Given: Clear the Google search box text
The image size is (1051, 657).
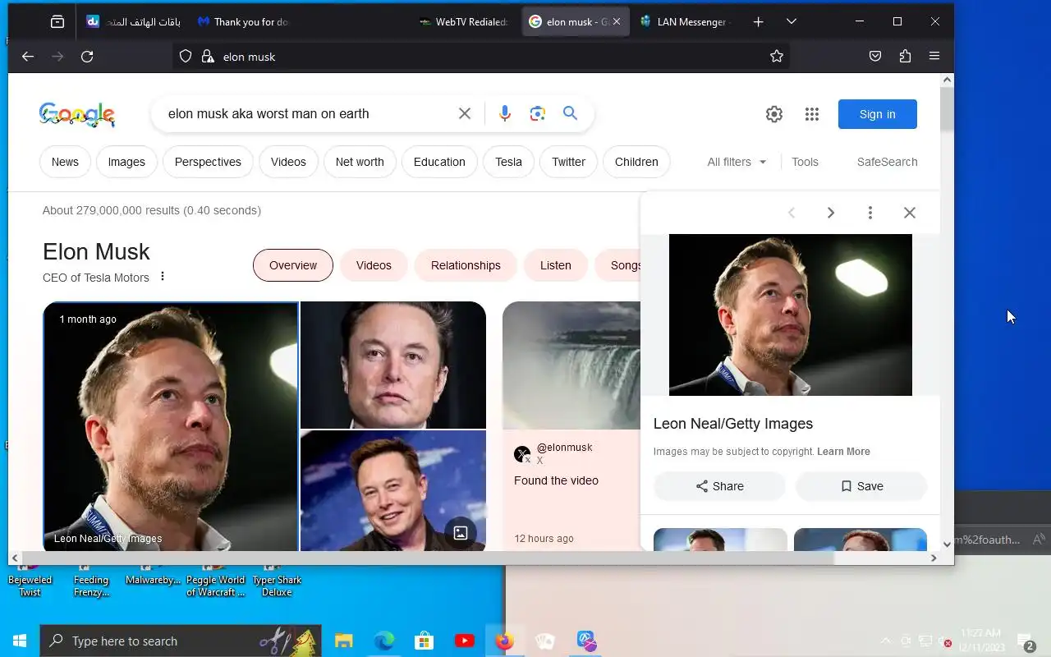Looking at the screenshot, I should (x=465, y=113).
